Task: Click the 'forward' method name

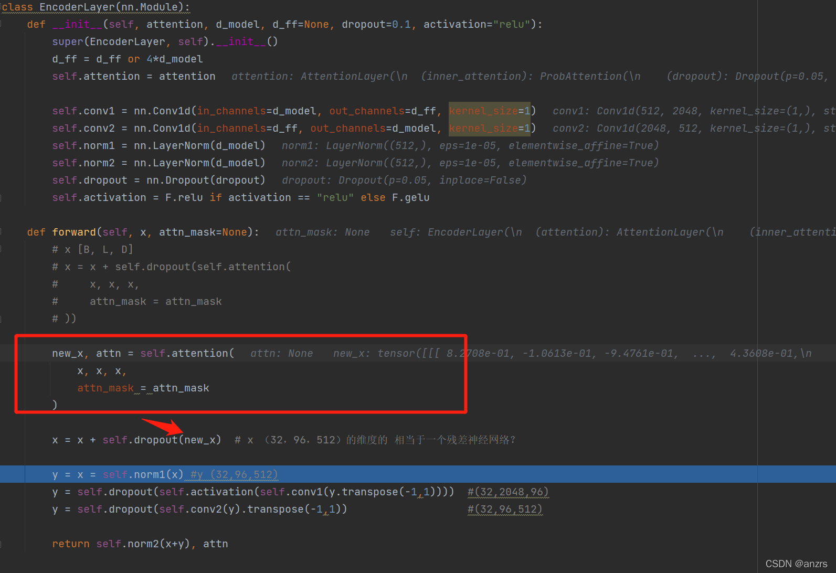Action: point(74,232)
